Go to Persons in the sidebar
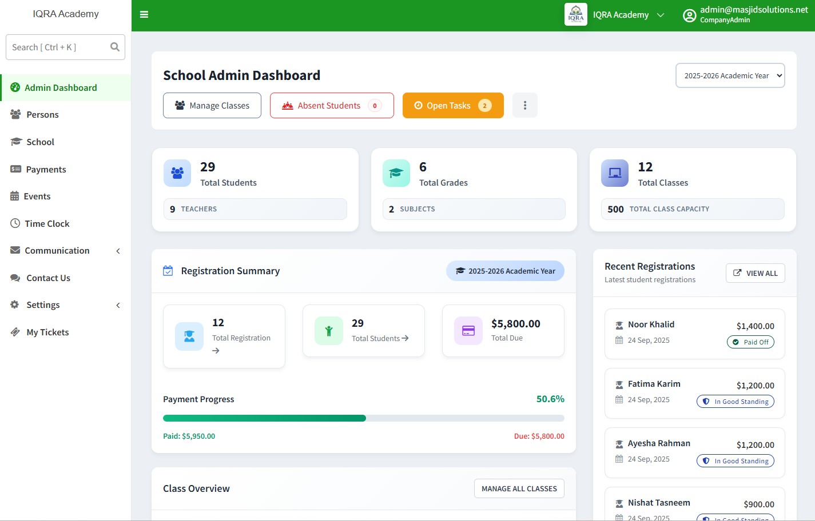Screen dimensions: 815x521 tap(66, 114)
